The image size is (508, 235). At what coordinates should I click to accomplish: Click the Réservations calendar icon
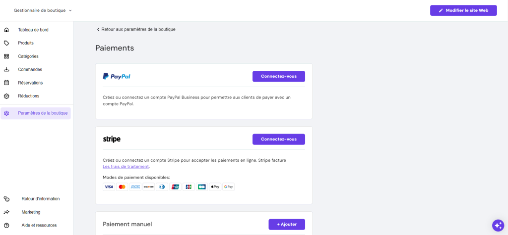tap(6, 83)
